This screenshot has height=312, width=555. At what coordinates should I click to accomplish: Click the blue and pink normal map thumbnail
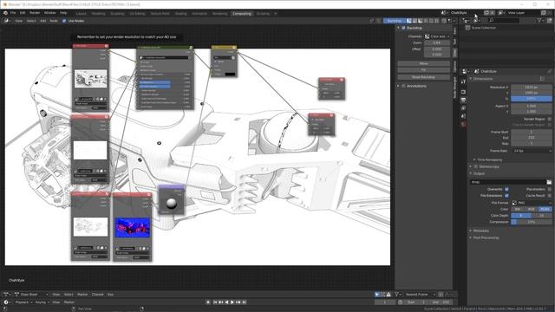pos(132,227)
